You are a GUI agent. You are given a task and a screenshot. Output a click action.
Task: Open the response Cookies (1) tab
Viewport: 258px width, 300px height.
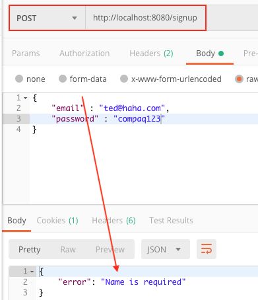(57, 221)
